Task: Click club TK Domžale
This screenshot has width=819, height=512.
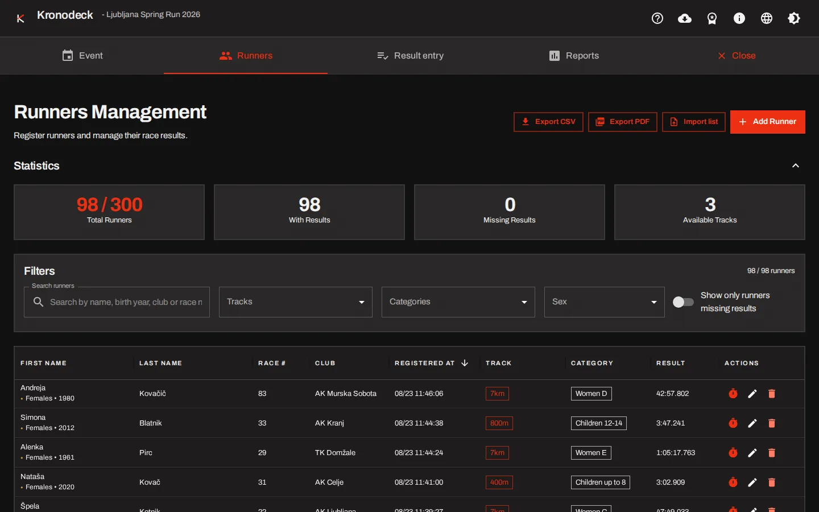Action: coord(336,453)
